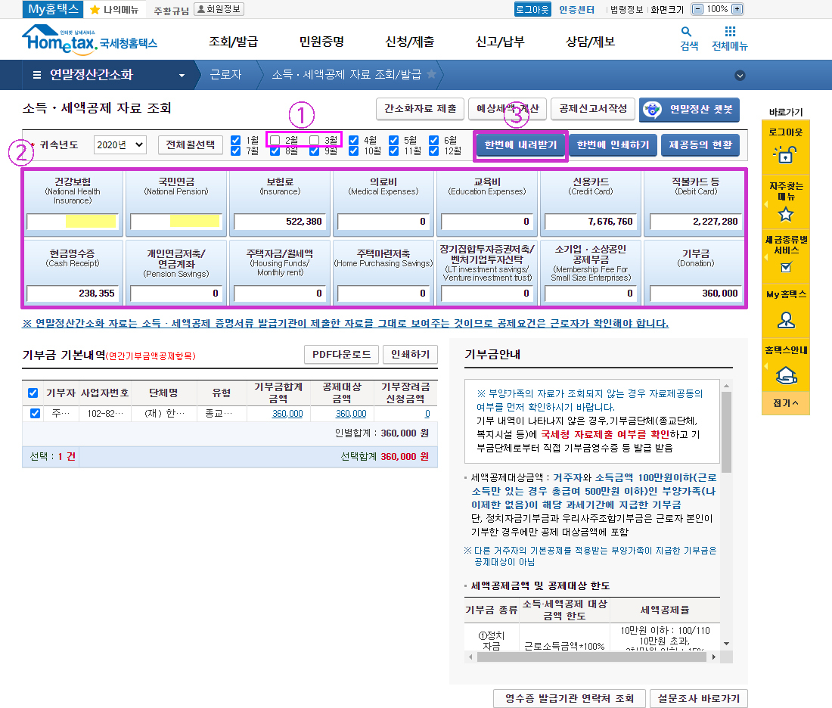Click the 세금종류별 서비스 checkbox icon
The width and height of the screenshot is (832, 708).
pyautogui.click(x=785, y=267)
